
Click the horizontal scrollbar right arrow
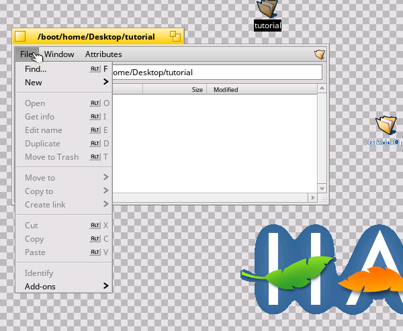[x=314, y=198]
